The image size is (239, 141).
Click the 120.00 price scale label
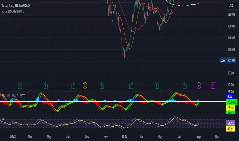point(231,49)
